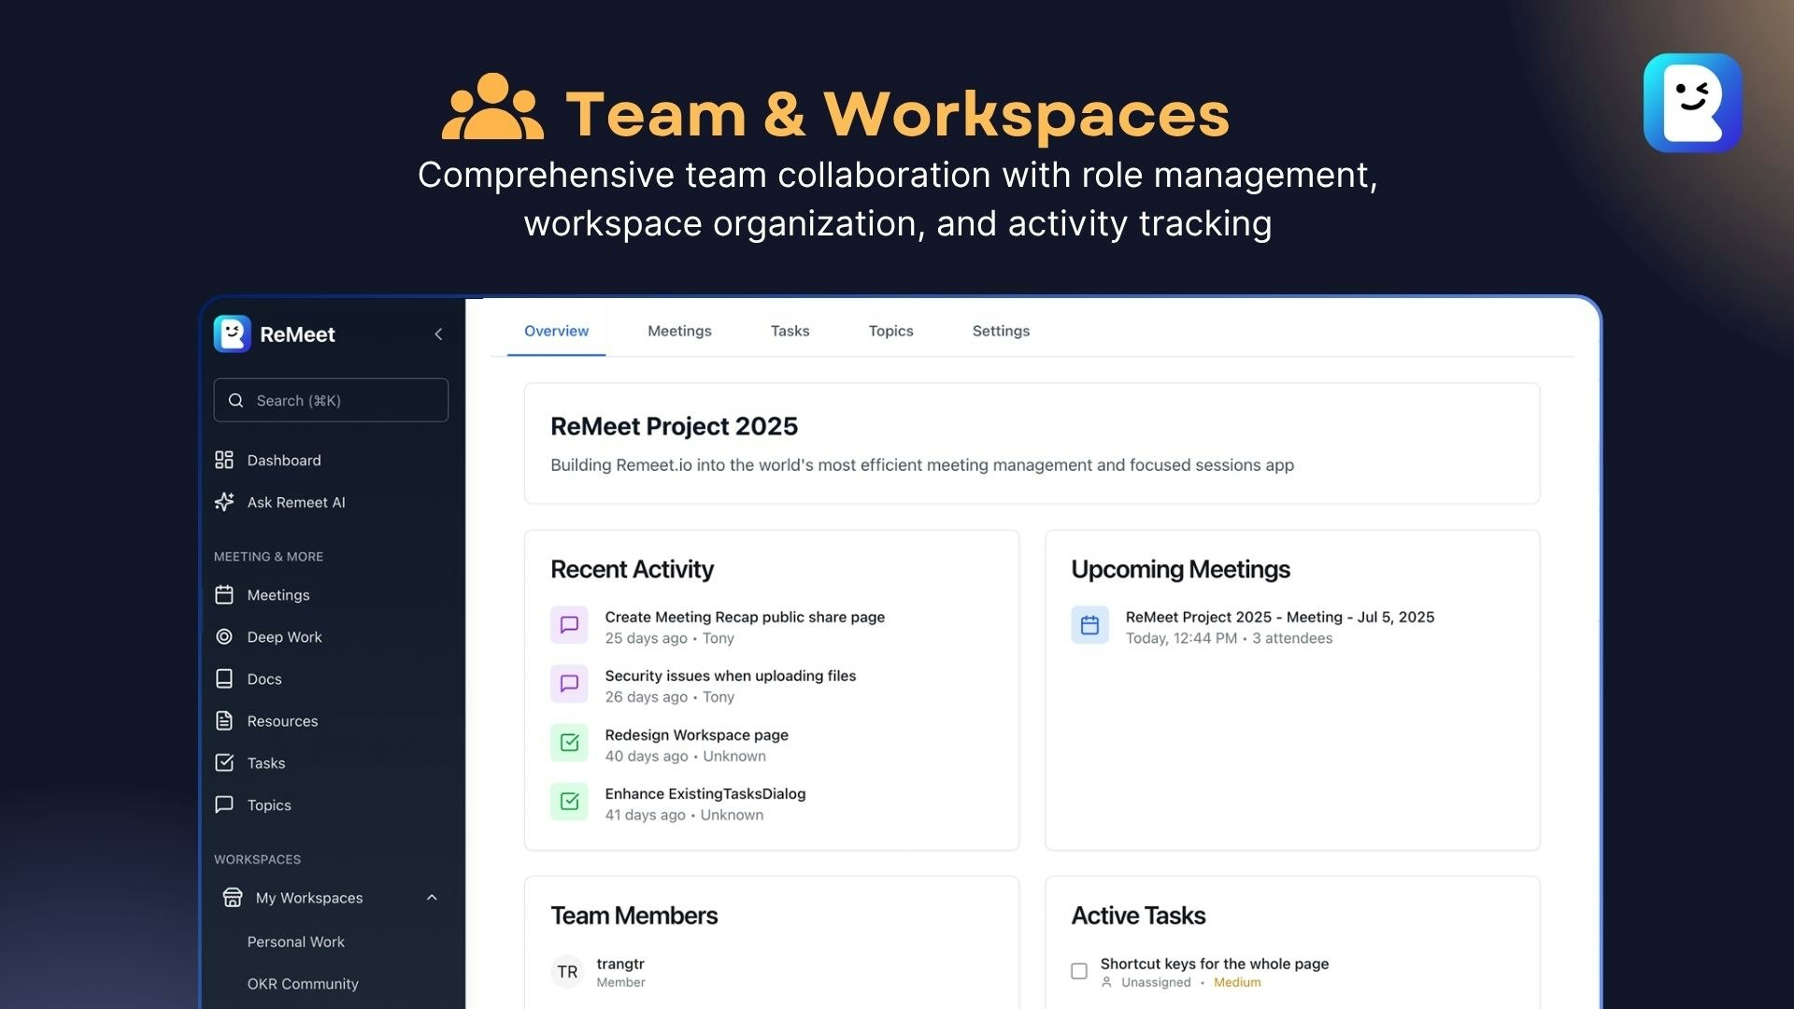Click the Medium priority label
The height and width of the screenshot is (1009, 1794).
[1237, 983]
